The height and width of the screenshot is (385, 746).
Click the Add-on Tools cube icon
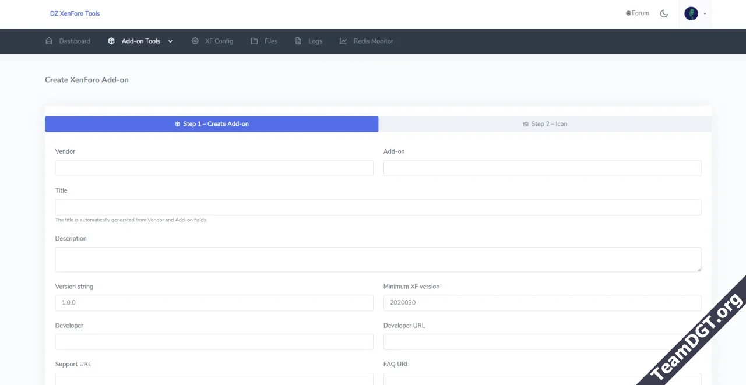[x=111, y=41]
